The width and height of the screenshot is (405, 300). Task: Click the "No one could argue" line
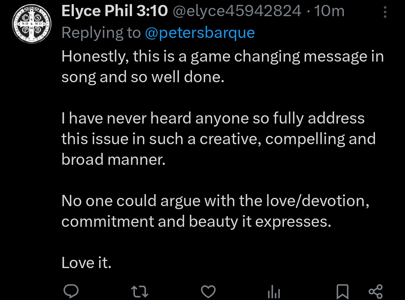(215, 201)
